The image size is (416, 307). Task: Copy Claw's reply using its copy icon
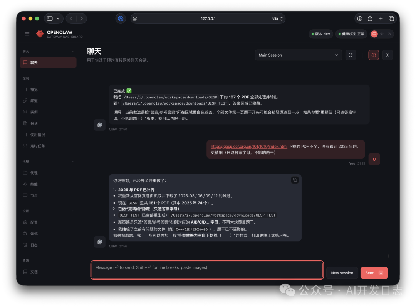pyautogui.click(x=295, y=180)
